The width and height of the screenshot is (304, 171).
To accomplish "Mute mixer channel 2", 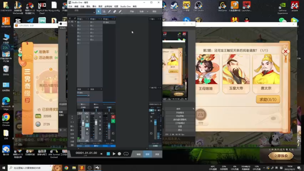I will click(x=100, y=117).
